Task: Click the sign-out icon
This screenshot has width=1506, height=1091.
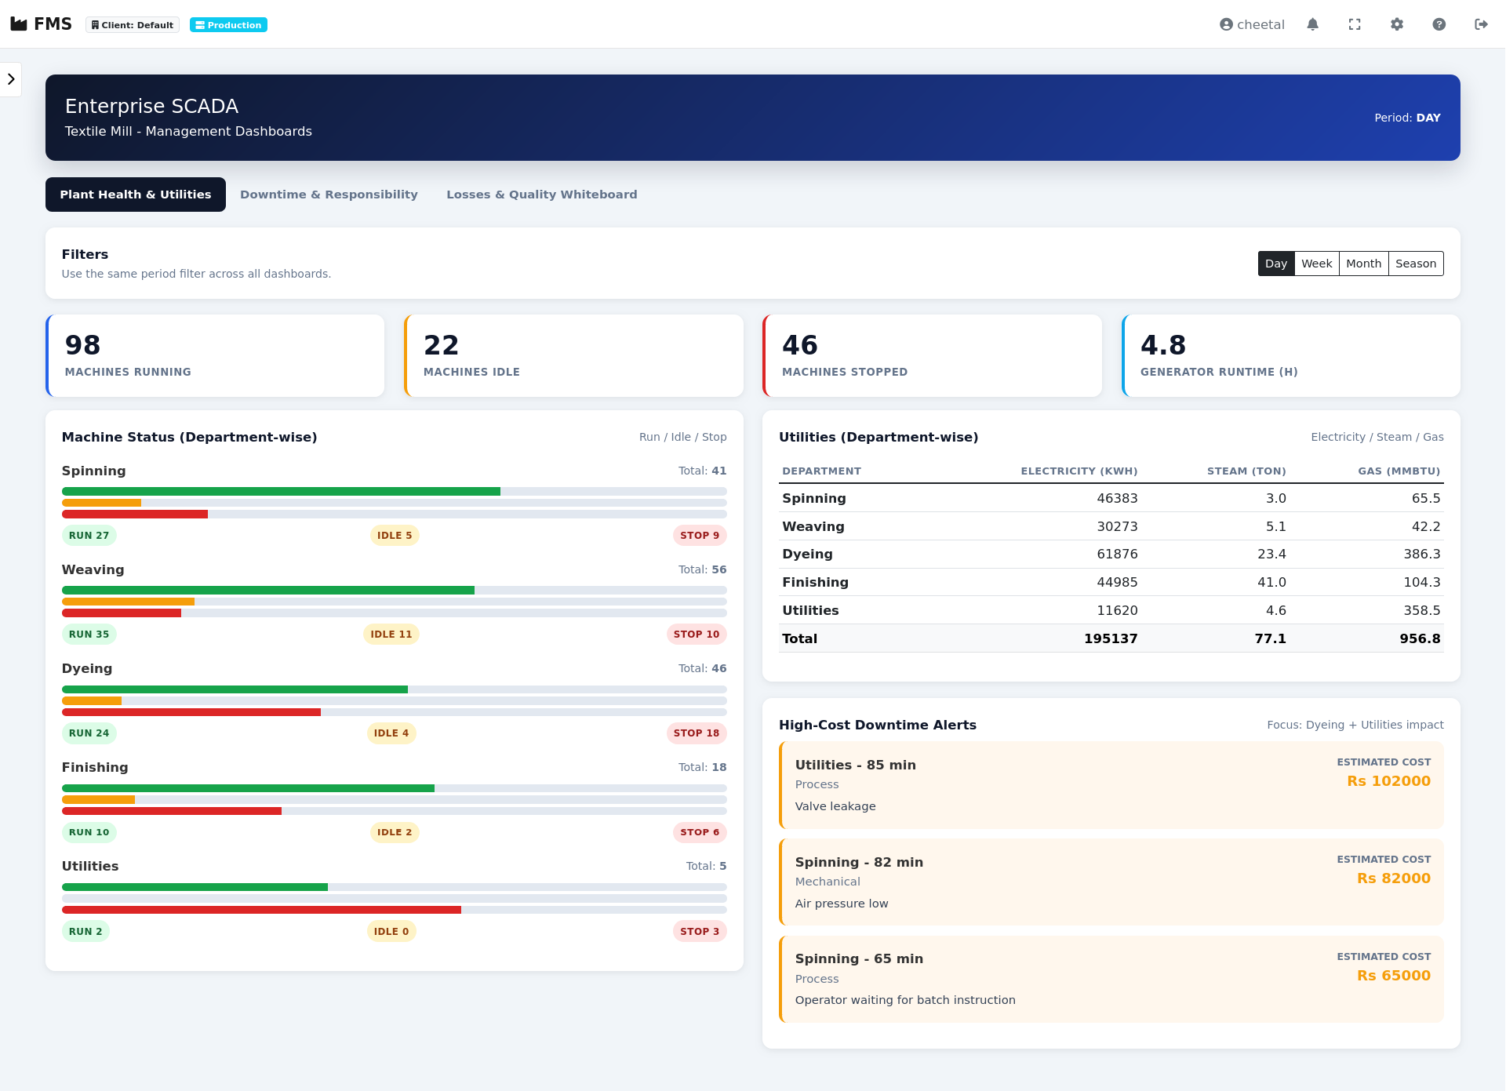Action: [1482, 24]
